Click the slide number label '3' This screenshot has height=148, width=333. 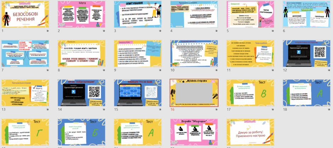point(115,31)
